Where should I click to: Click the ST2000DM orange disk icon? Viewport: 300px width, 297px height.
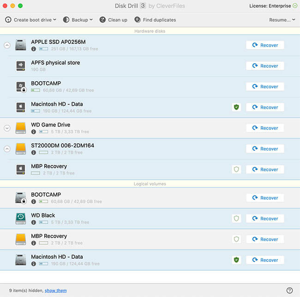click(21, 149)
